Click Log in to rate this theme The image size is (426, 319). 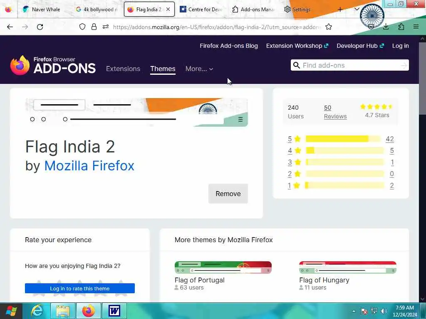click(x=79, y=288)
